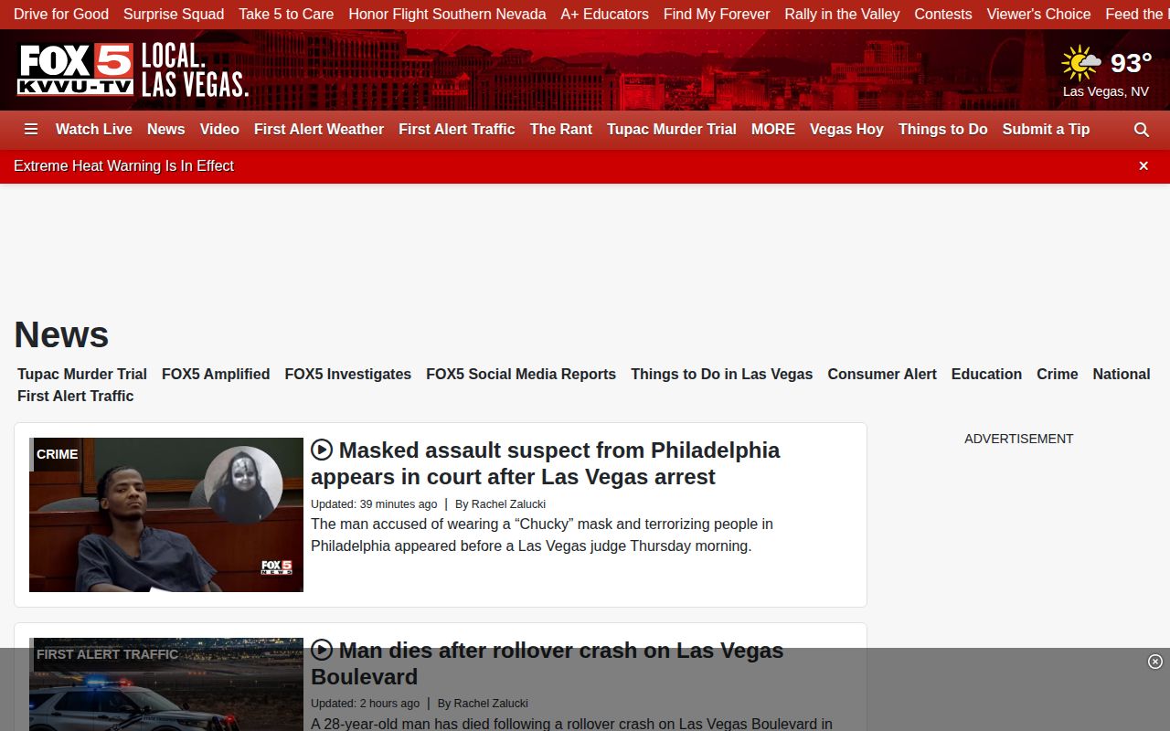Viewport: 1170px width, 731px height.
Task: Open the Masked assault suspect headline
Action: (546, 463)
